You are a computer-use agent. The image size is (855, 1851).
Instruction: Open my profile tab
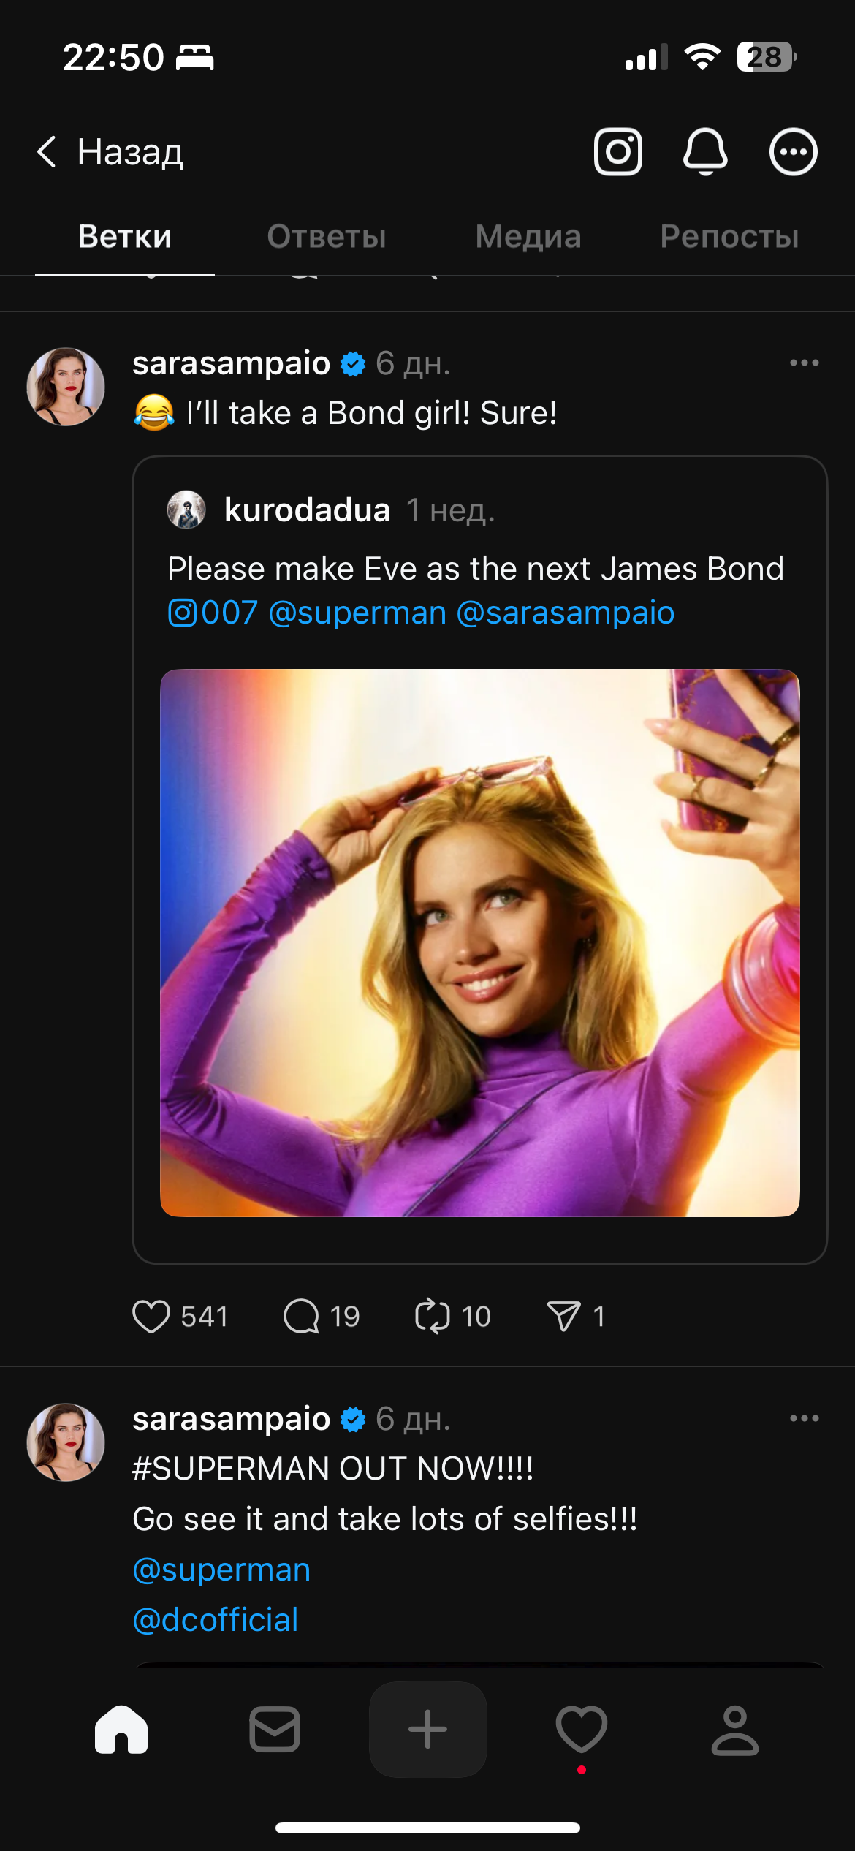pos(735,1730)
